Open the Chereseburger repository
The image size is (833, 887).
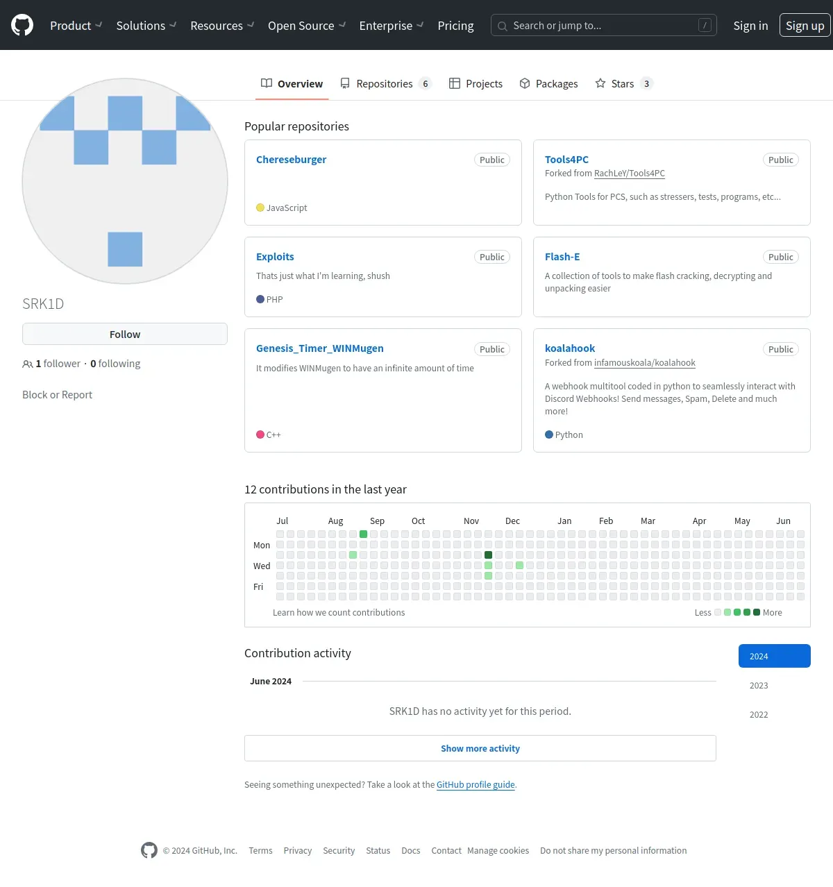tap(291, 160)
